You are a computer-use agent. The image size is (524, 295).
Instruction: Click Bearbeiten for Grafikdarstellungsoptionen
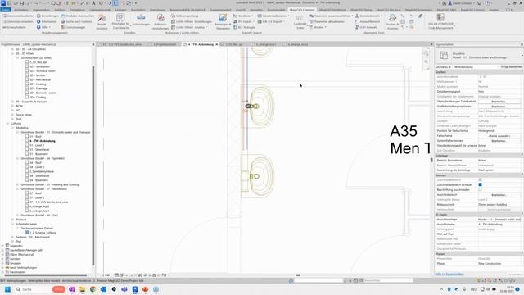pyautogui.click(x=499, y=107)
